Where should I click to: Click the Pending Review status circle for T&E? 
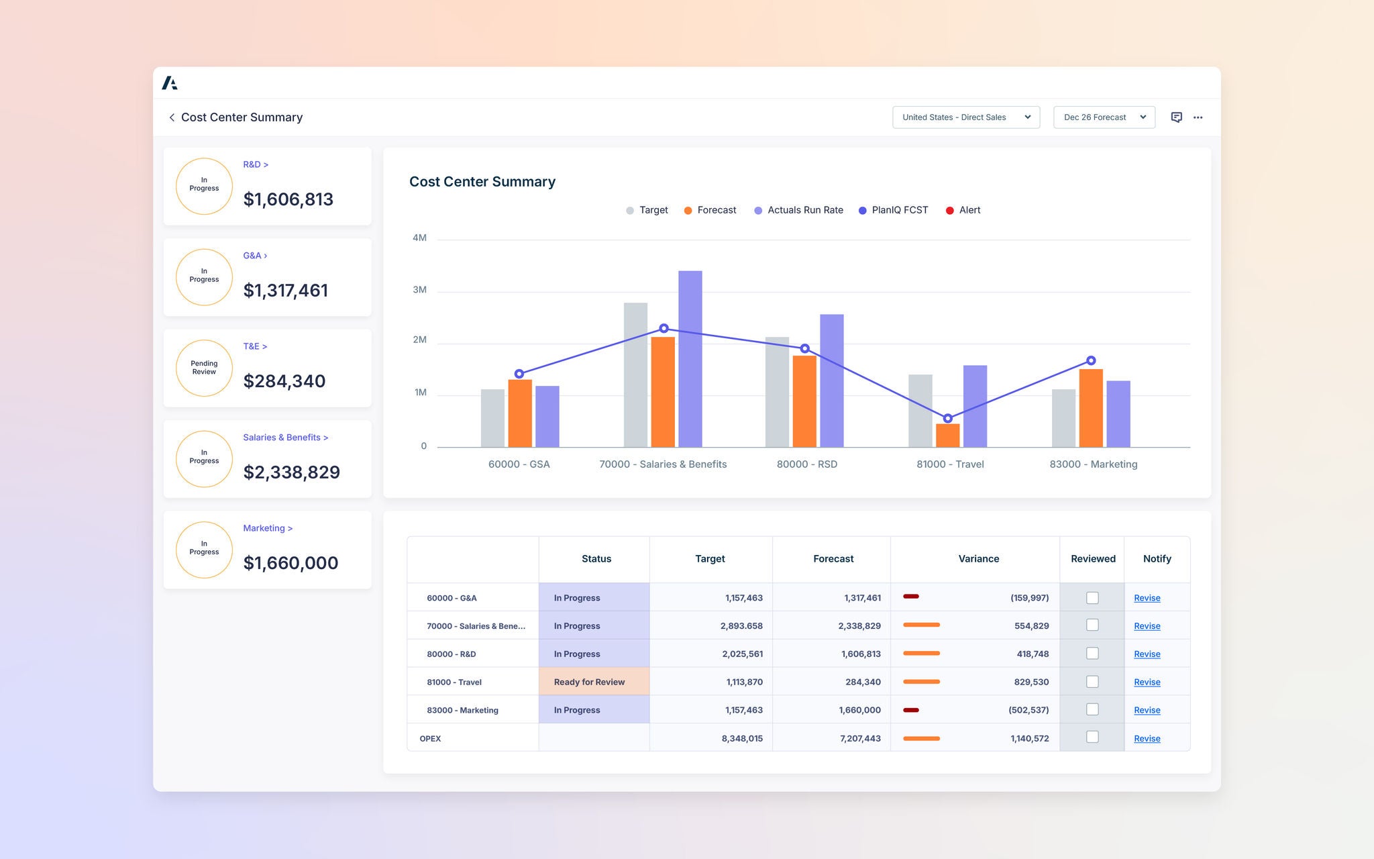click(203, 368)
